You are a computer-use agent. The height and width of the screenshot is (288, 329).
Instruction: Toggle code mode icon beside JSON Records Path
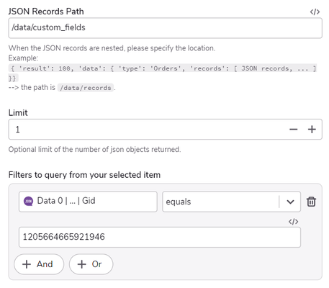[315, 12]
